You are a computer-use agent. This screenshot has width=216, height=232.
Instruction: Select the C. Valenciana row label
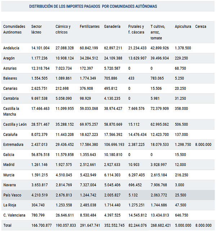tap(14, 215)
